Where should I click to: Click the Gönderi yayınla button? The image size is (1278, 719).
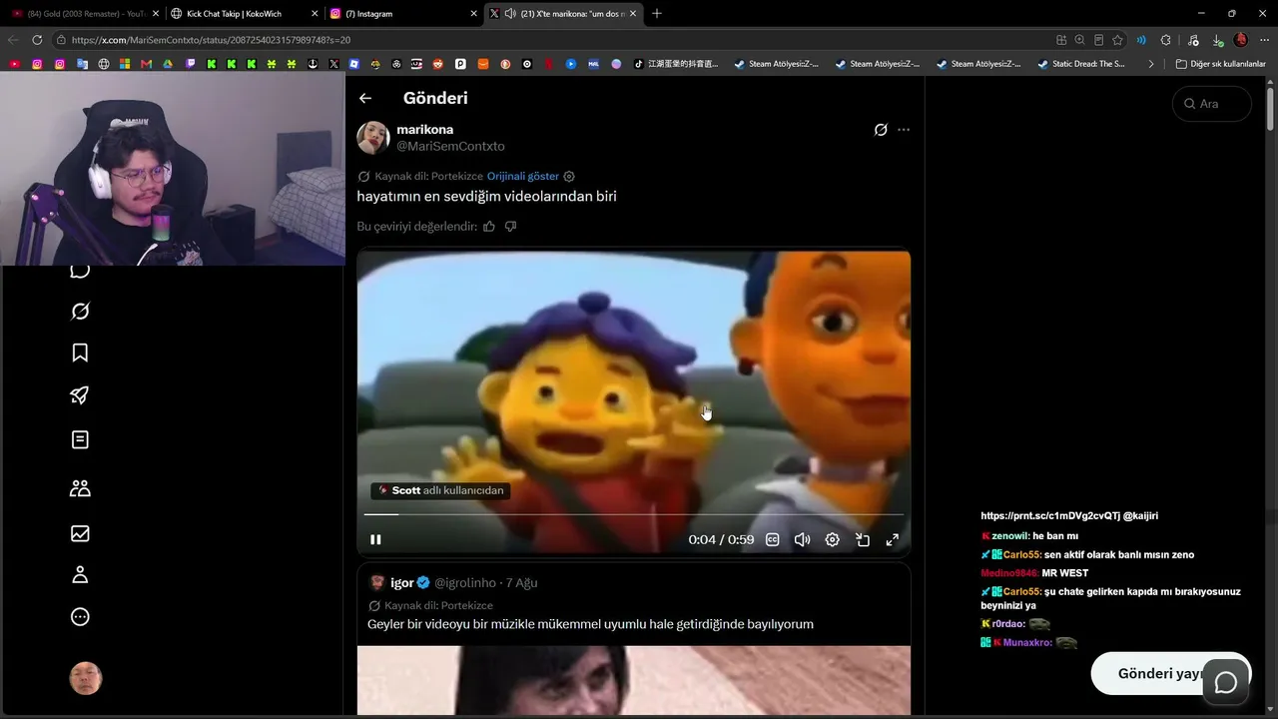point(1170,674)
